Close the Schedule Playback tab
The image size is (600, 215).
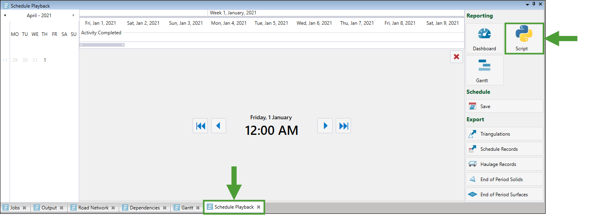point(259,207)
